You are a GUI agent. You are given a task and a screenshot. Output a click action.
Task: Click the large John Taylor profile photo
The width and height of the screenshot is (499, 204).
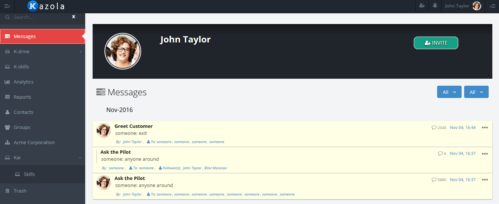click(123, 51)
